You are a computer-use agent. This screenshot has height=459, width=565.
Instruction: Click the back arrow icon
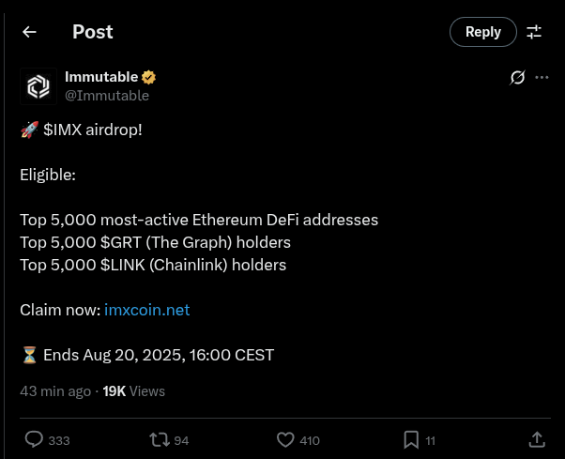pos(29,32)
